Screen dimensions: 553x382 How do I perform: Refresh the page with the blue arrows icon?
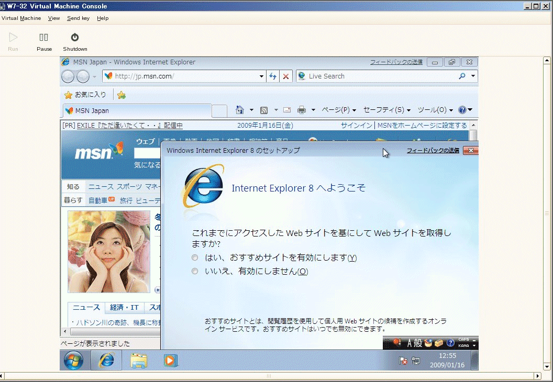(273, 76)
